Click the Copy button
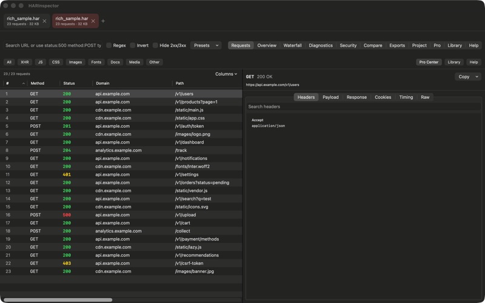The width and height of the screenshot is (485, 303). click(x=464, y=77)
